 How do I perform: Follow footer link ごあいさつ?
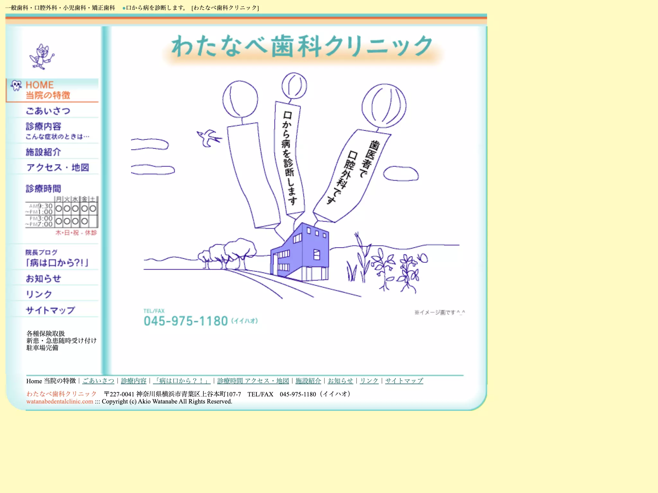tap(98, 381)
